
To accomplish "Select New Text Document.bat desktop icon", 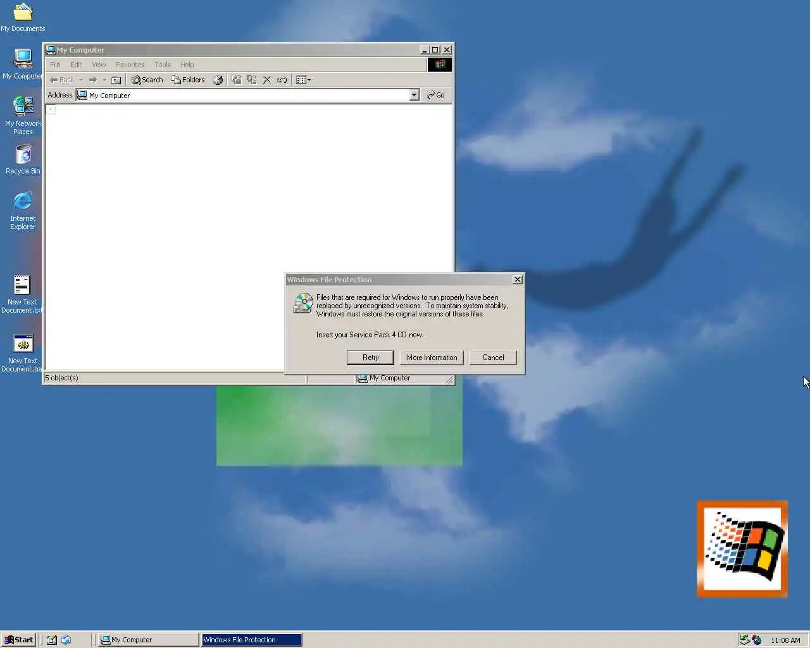I will pyautogui.click(x=22, y=352).
